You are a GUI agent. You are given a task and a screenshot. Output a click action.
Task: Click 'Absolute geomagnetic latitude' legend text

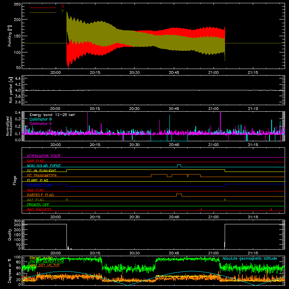250,258
